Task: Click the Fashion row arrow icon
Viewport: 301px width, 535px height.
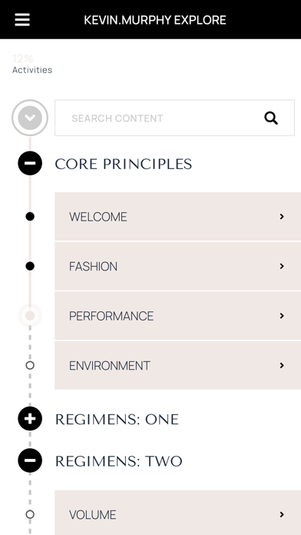Action: [282, 266]
